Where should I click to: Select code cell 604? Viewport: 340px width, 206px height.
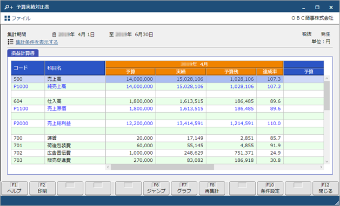pos(28,101)
